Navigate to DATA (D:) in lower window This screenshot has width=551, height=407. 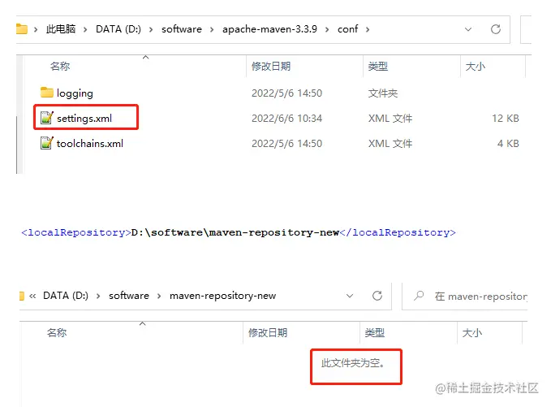(66, 296)
